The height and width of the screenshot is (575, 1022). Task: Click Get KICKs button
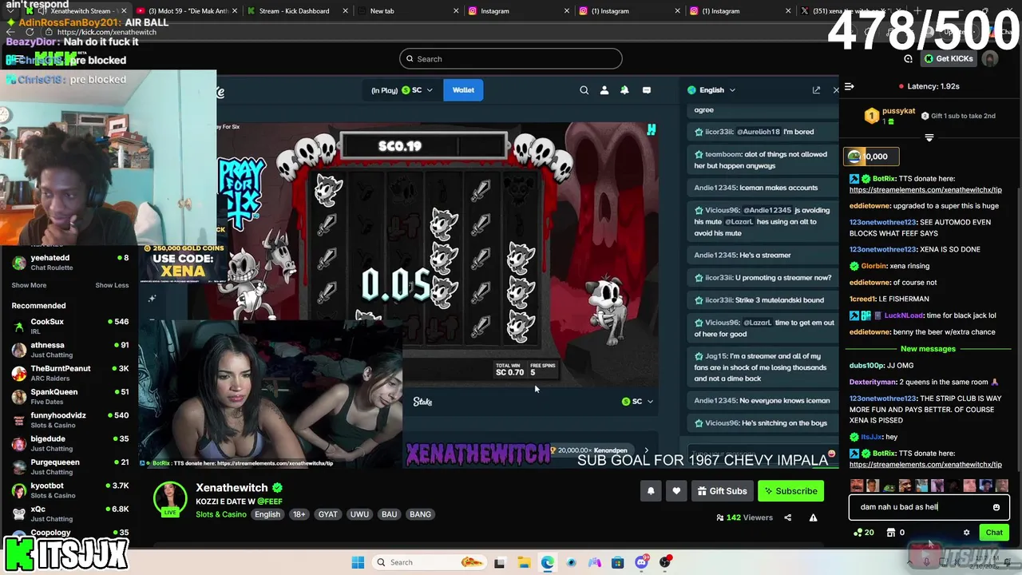(949, 58)
